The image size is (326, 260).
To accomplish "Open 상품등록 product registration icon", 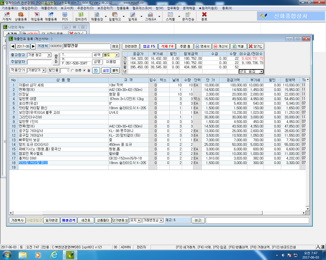I will click(x=21, y=17).
